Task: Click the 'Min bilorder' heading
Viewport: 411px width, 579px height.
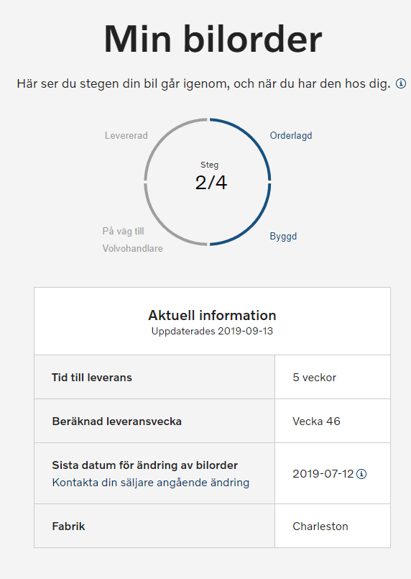Action: click(213, 39)
